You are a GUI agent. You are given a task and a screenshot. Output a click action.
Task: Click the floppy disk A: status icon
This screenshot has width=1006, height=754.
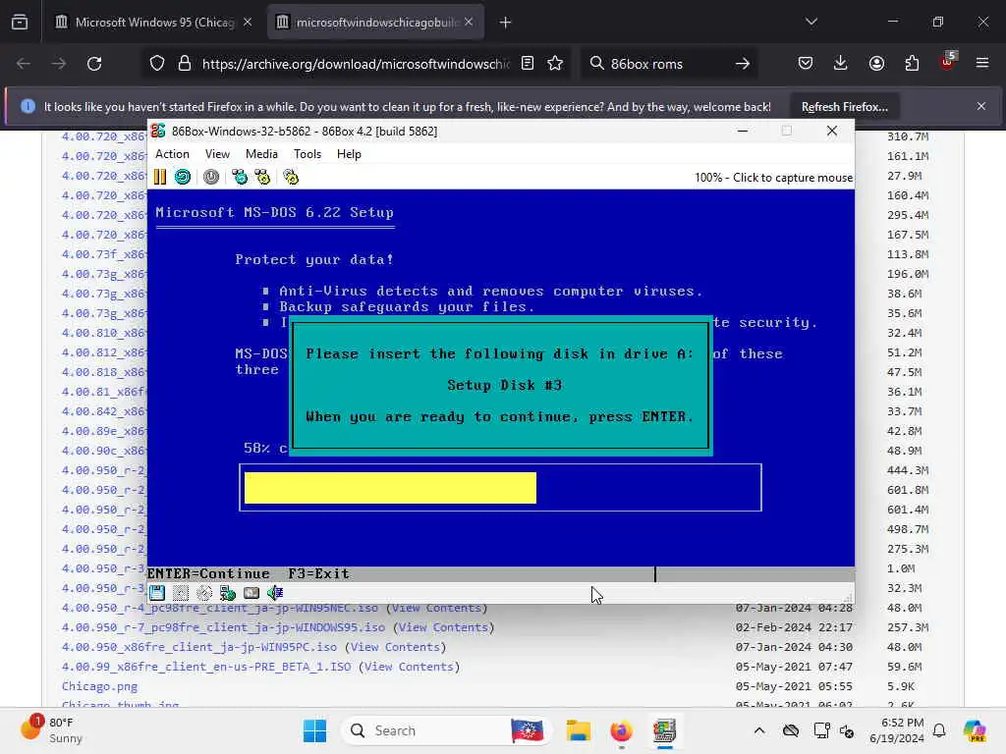click(x=157, y=593)
